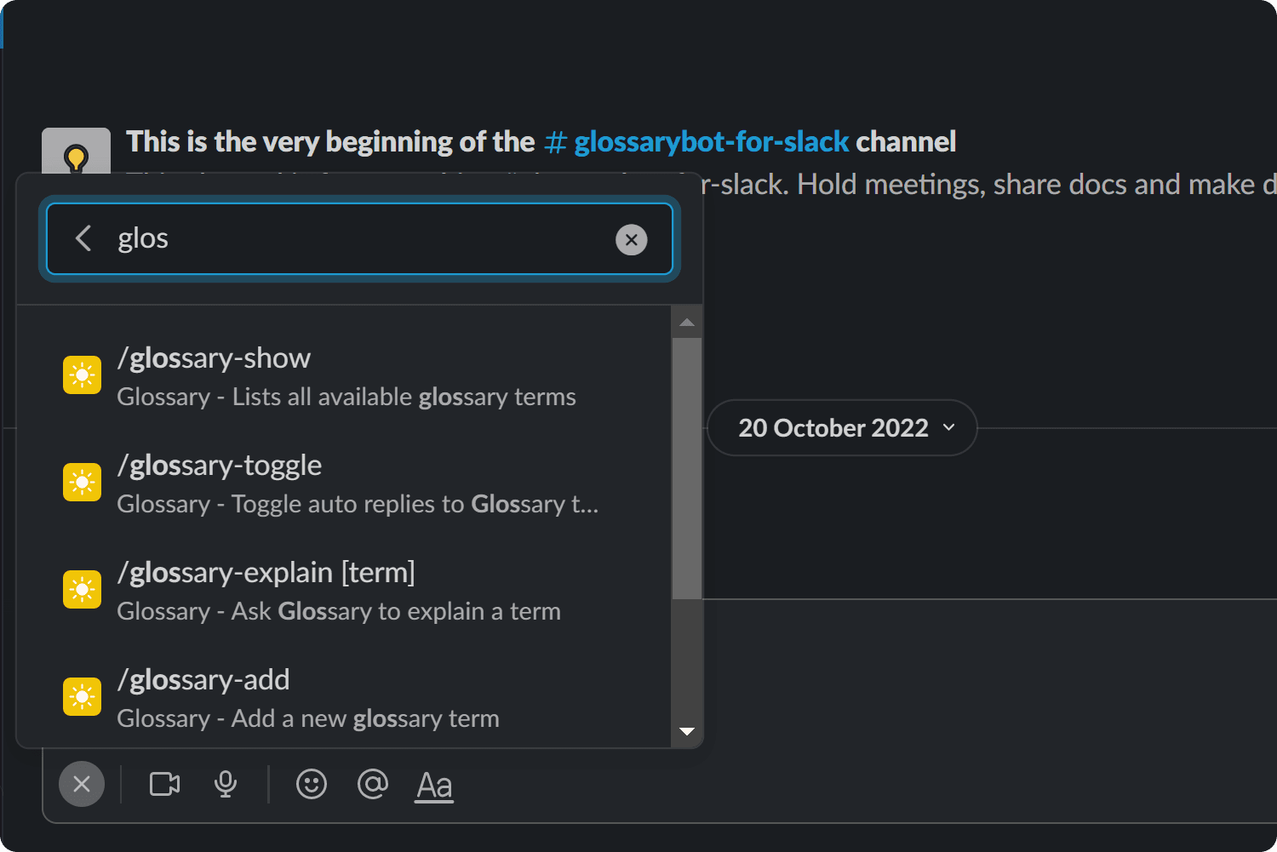The width and height of the screenshot is (1277, 852).
Task: Open the emoji picker
Action: 312,784
